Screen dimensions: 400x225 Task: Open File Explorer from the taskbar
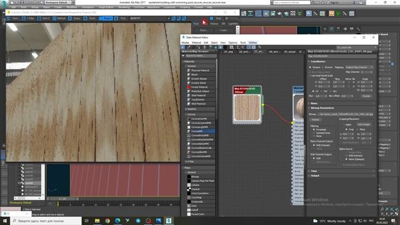point(97,221)
